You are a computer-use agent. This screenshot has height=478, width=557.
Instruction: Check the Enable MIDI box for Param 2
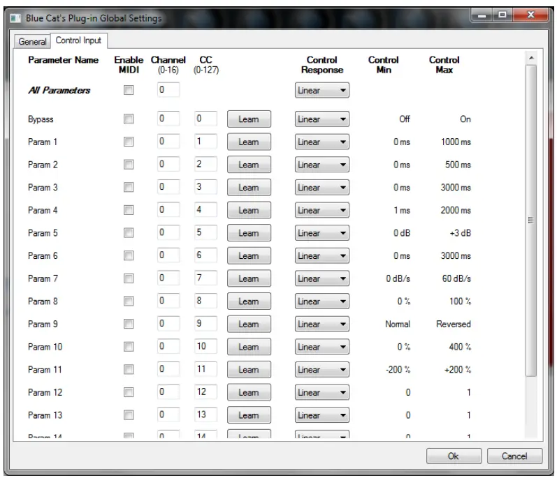pyautogui.click(x=129, y=165)
